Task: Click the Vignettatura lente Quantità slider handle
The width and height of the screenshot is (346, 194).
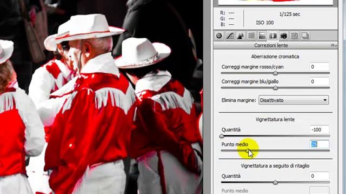Action: tap(222, 136)
